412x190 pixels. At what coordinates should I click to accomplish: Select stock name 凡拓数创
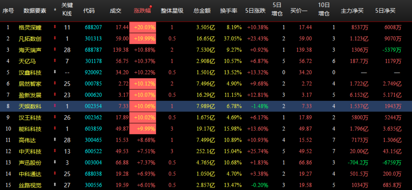(x=30, y=39)
